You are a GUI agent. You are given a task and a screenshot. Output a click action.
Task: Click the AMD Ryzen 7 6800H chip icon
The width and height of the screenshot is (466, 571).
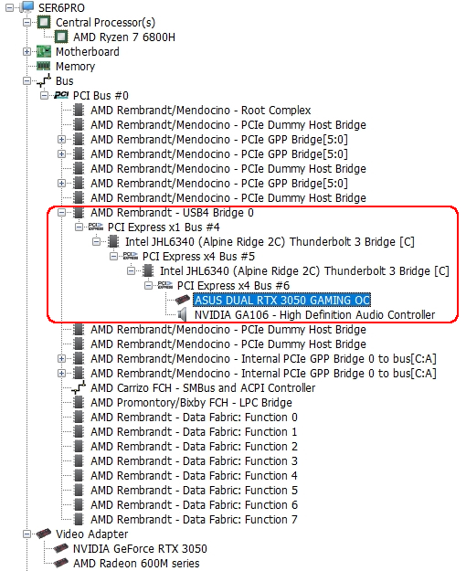[61, 37]
